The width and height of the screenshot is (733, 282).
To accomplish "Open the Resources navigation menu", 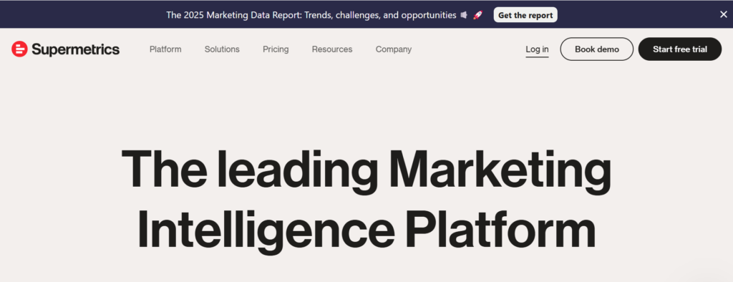I will (x=332, y=49).
